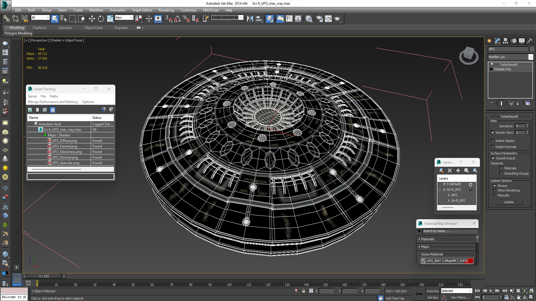
Task: Select the Link tool in the toolbar
Action: 6,19
